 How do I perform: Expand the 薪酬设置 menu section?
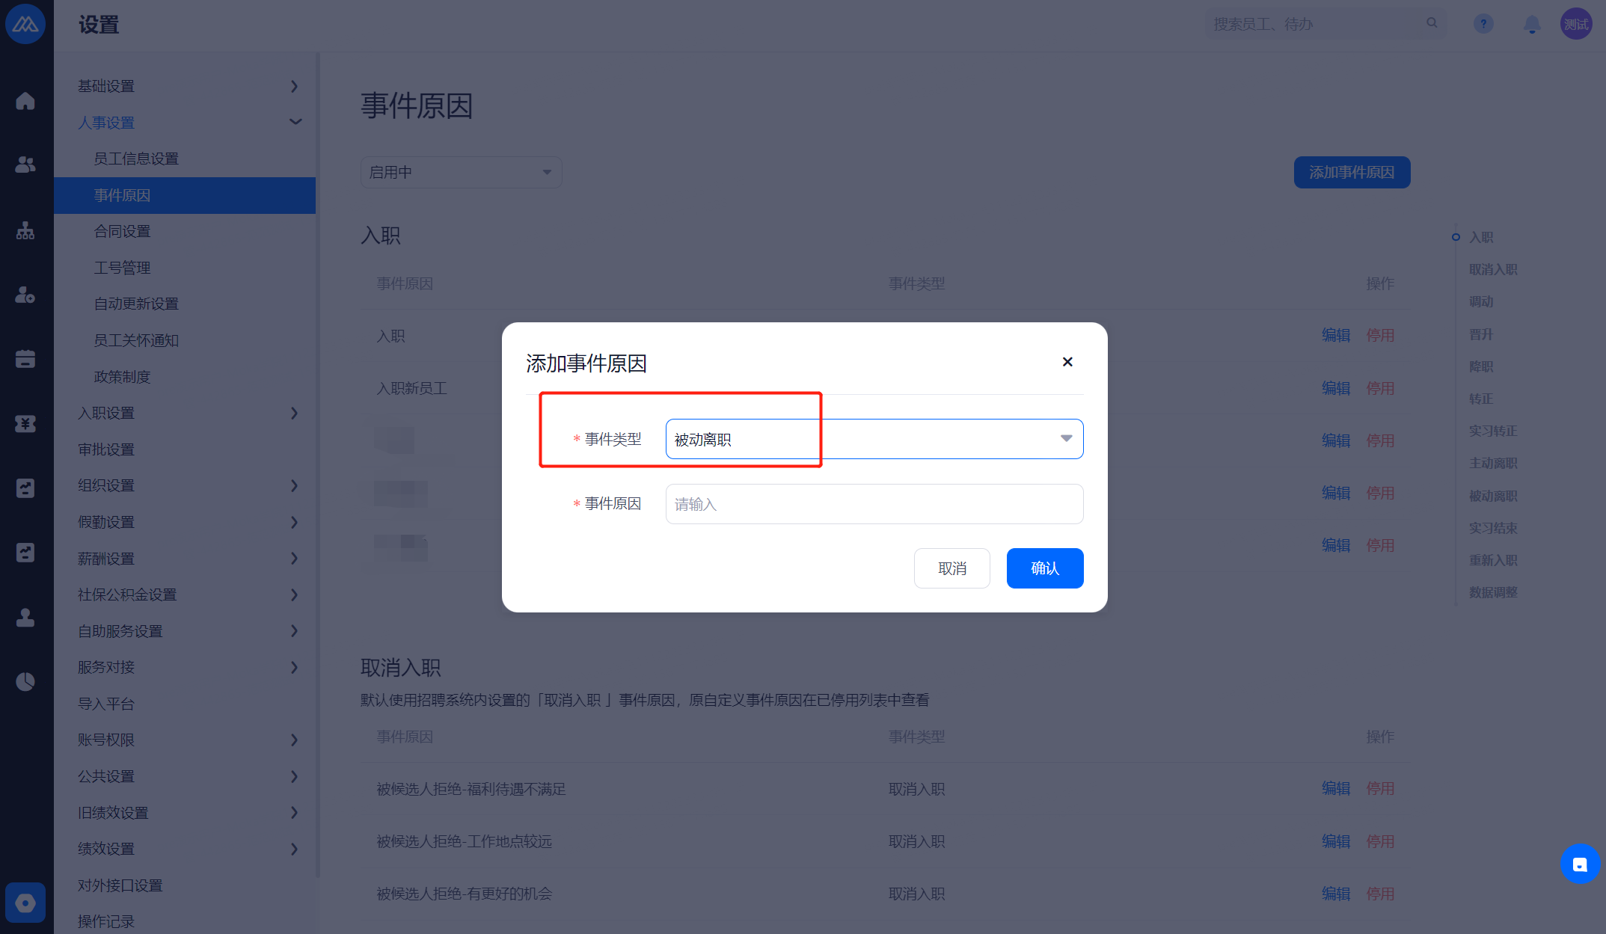pyautogui.click(x=188, y=559)
